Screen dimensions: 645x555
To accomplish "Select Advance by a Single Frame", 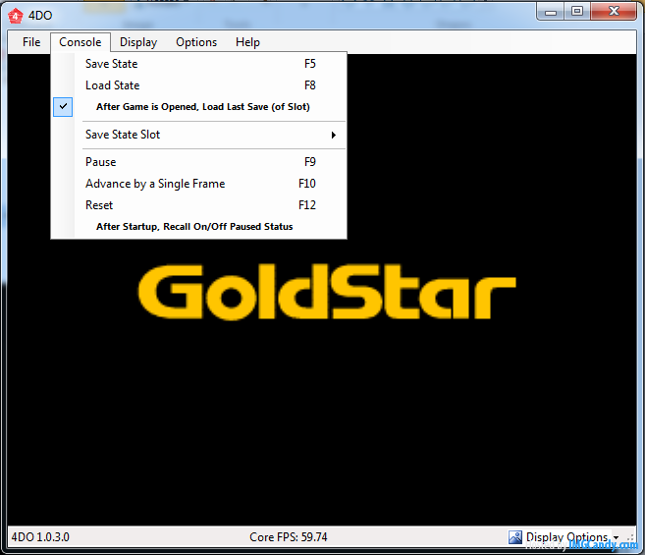I will 198,184.
